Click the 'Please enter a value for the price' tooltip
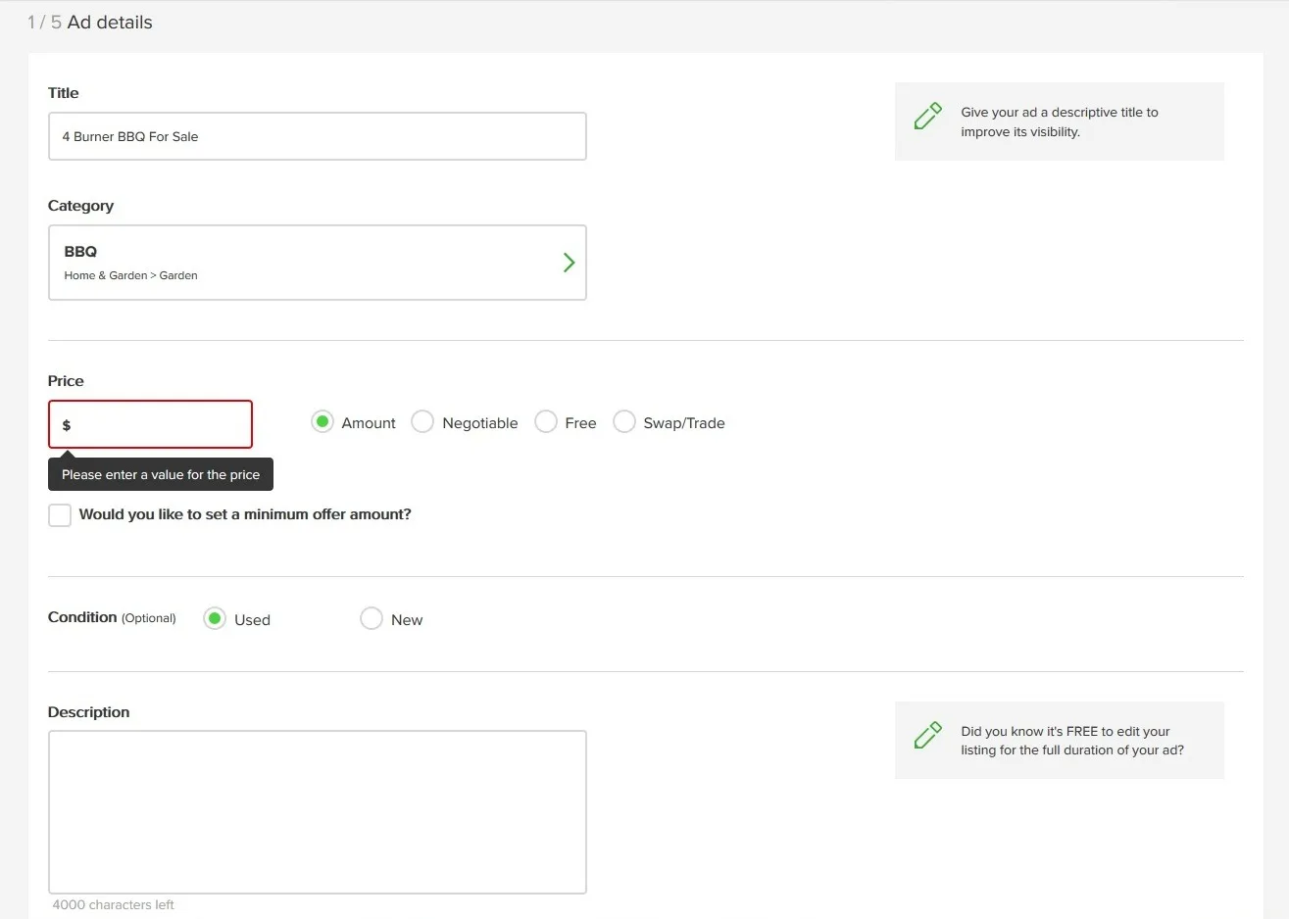Screen dimensions: 1289x919 coord(160,474)
